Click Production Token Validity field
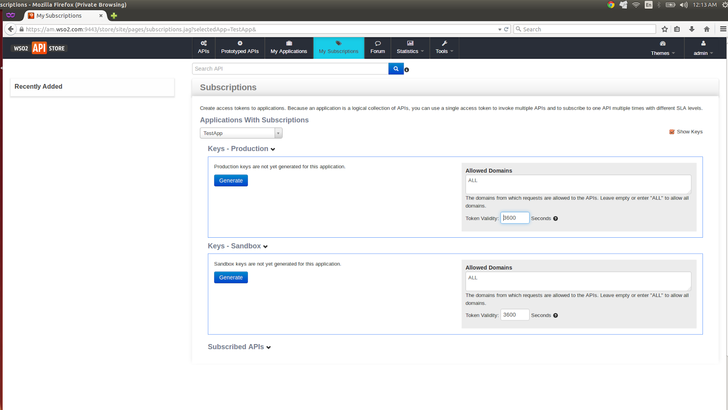 (515, 218)
